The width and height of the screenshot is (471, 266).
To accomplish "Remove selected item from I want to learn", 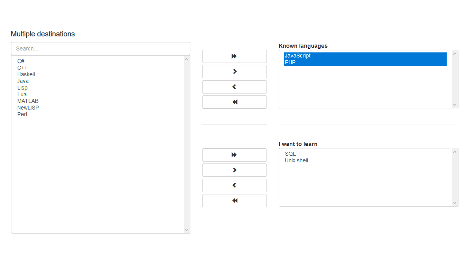I will pos(234,185).
